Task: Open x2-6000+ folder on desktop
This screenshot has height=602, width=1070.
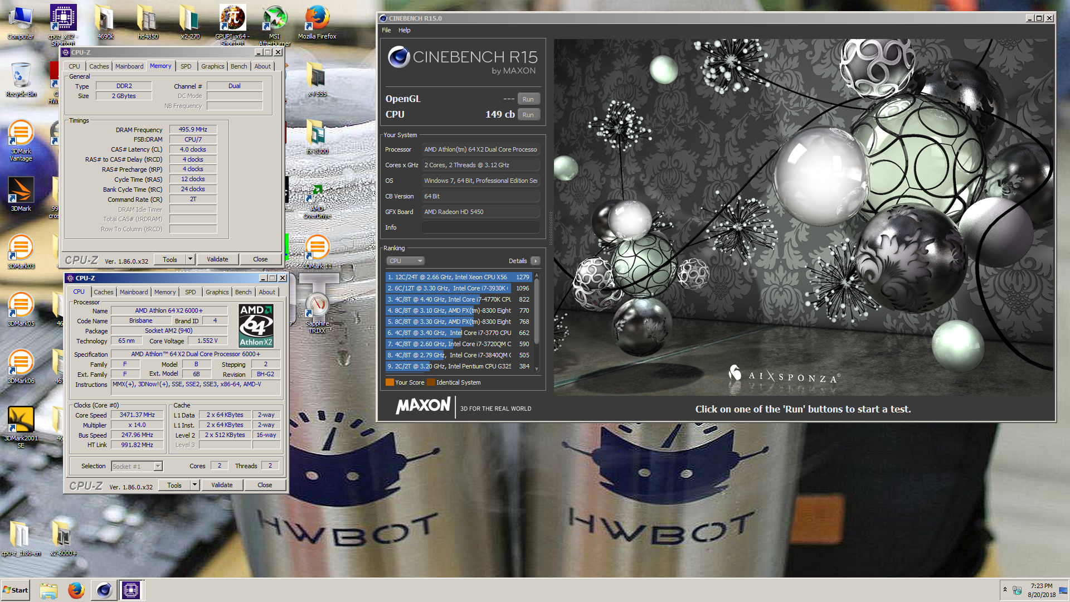Action: 63,538
